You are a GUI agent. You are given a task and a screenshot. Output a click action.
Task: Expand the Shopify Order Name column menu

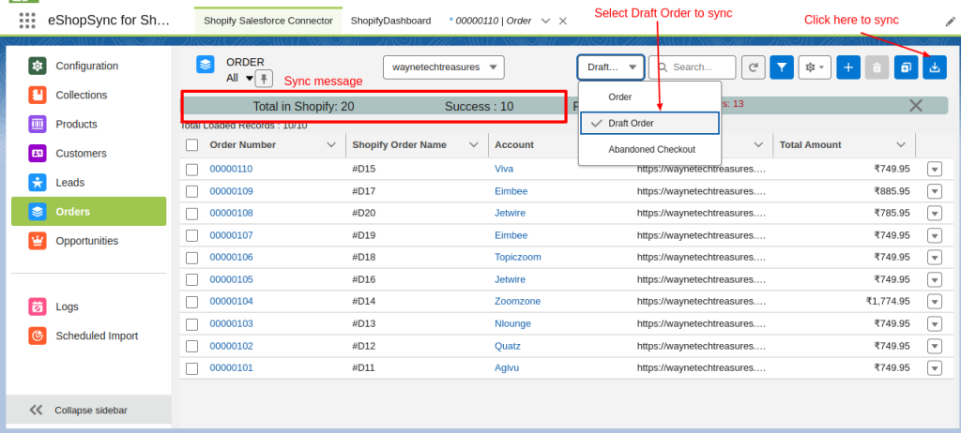coord(473,145)
